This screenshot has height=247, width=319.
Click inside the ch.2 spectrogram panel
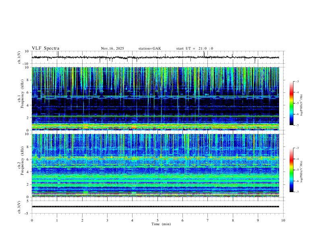pyautogui.click(x=155, y=165)
